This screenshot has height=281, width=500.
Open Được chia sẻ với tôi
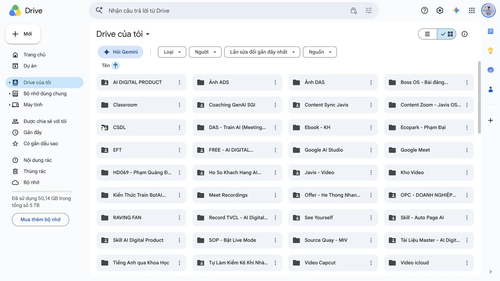[x=44, y=121]
